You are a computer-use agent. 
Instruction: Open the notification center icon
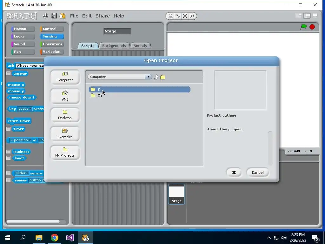(x=315, y=238)
